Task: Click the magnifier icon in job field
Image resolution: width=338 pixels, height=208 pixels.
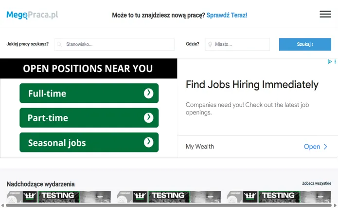Action: tap(60, 44)
